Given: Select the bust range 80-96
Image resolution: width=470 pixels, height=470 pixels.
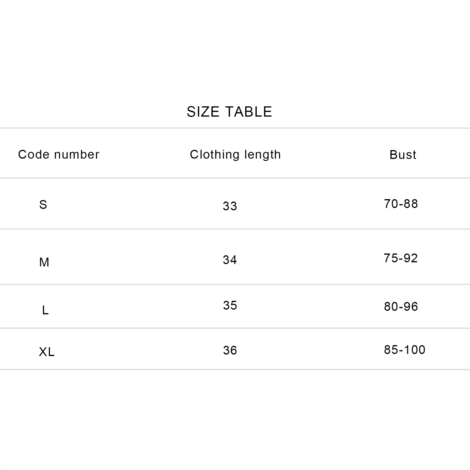Looking at the screenshot, I should 401,307.
